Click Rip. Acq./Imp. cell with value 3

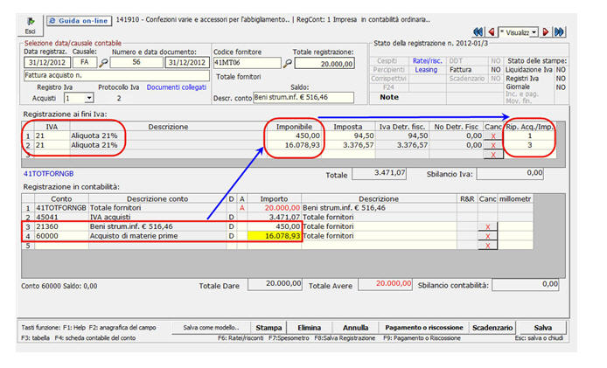pyautogui.click(x=529, y=145)
